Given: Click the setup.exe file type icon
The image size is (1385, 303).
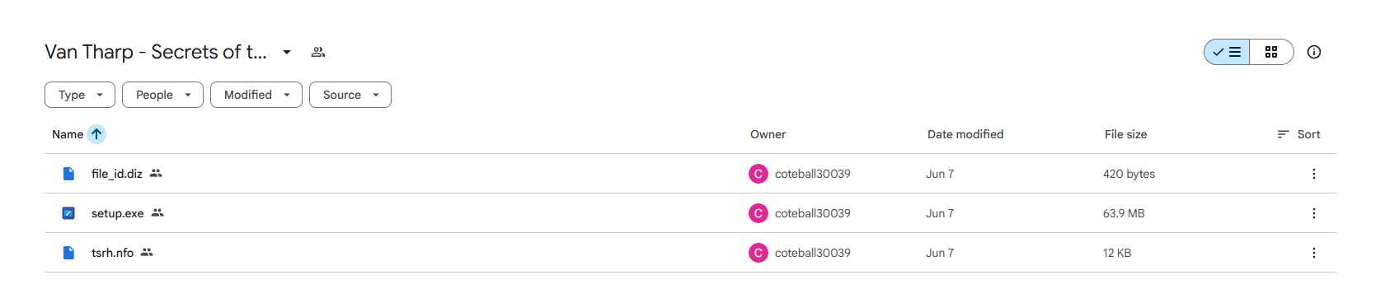Looking at the screenshot, I should (69, 213).
